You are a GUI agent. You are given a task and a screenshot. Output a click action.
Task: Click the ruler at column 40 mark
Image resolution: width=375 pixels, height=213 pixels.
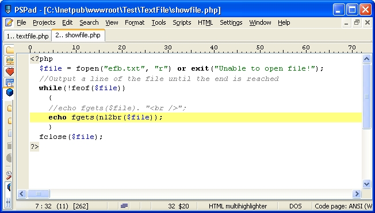(214, 48)
